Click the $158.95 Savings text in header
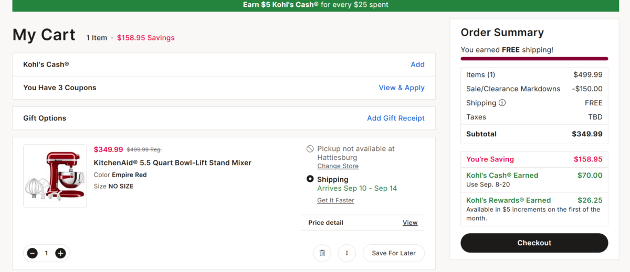The width and height of the screenshot is (630, 272). 146,38
